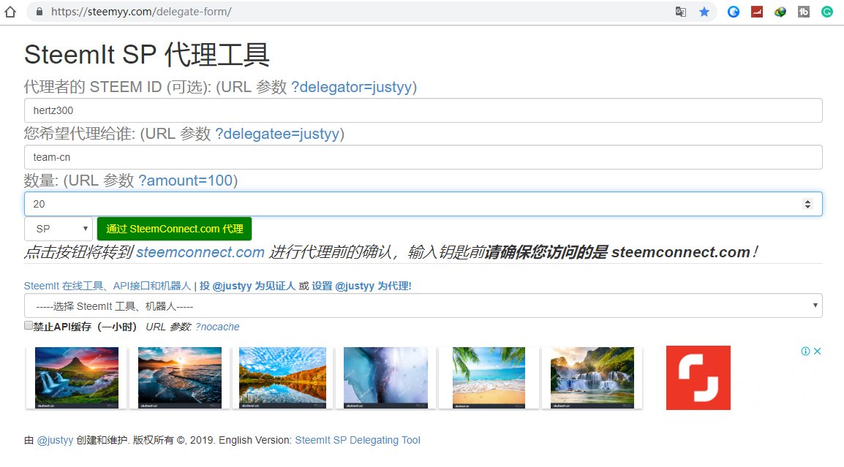Click the rocky beach sunset ad thumbnail
The height and width of the screenshot is (467, 844).
pos(180,378)
